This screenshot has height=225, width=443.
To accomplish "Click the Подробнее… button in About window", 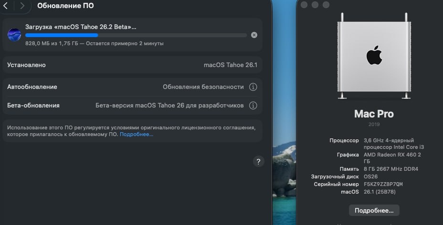I will click(x=374, y=210).
